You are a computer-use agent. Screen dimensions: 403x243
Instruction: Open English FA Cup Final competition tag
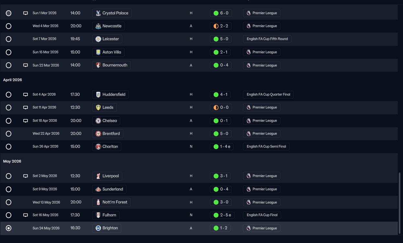point(262,215)
